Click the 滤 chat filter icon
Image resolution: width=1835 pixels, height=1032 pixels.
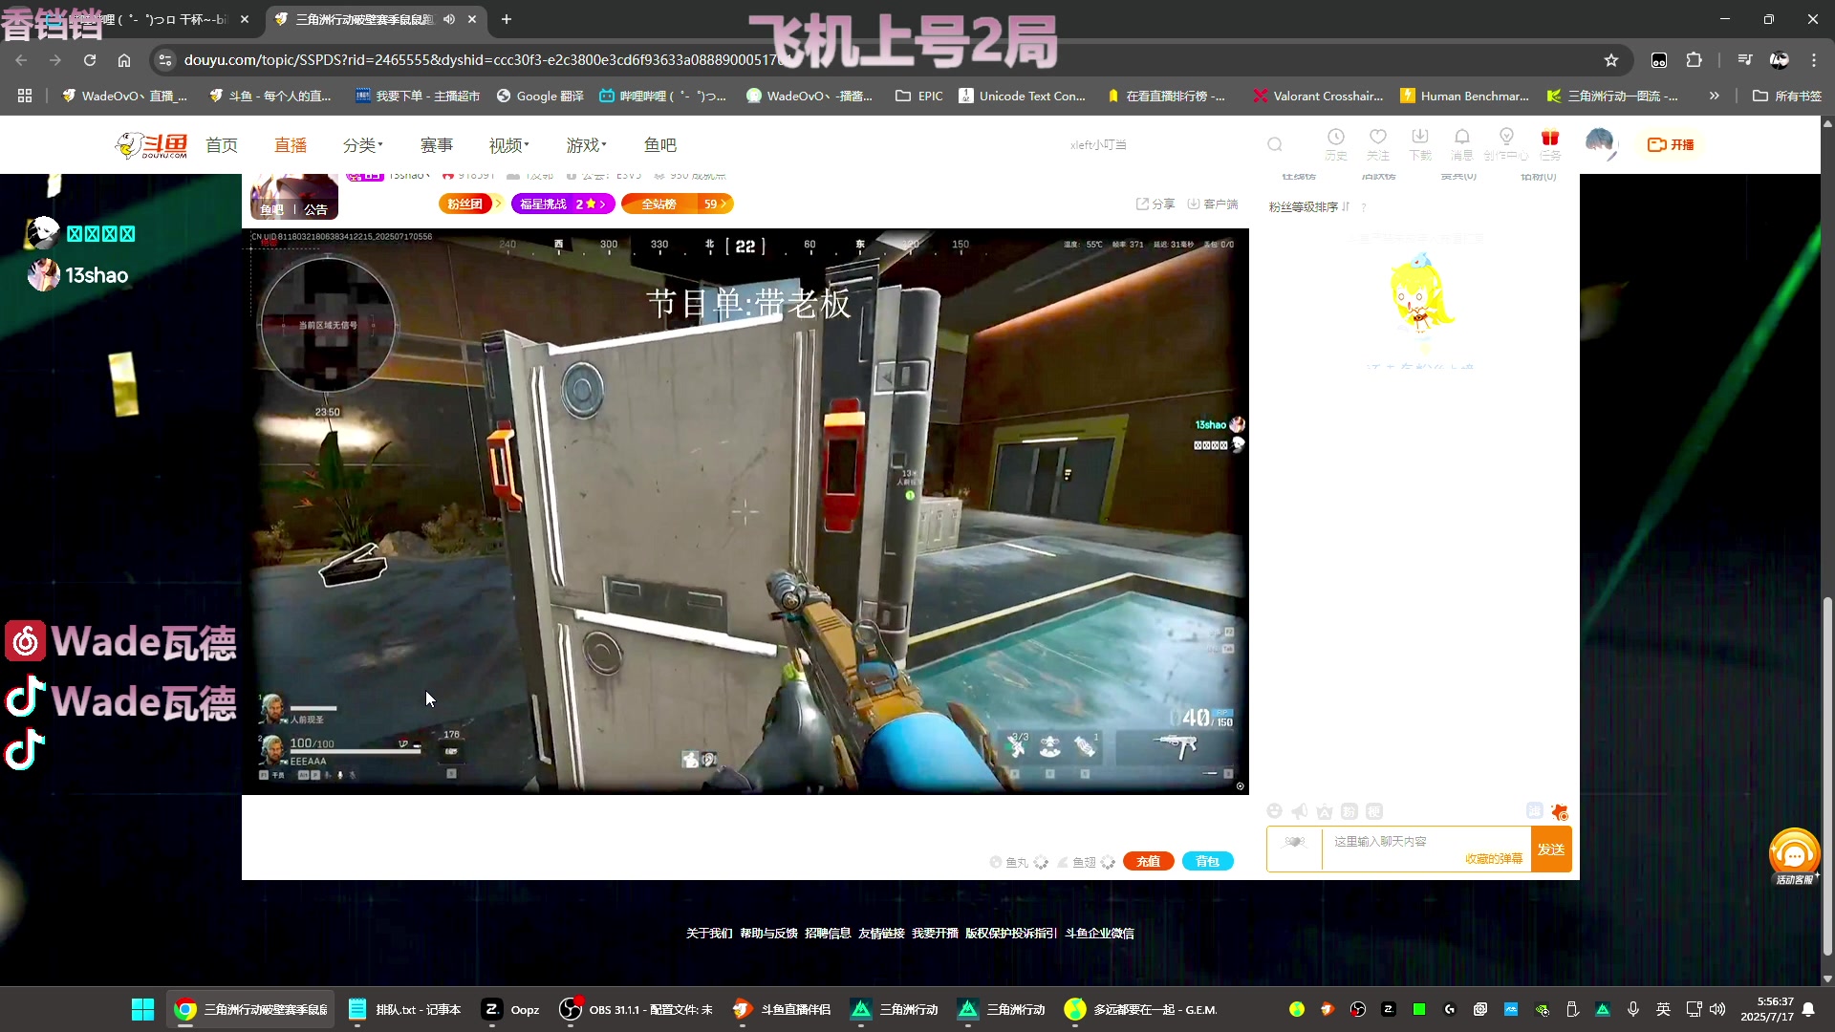(1534, 810)
